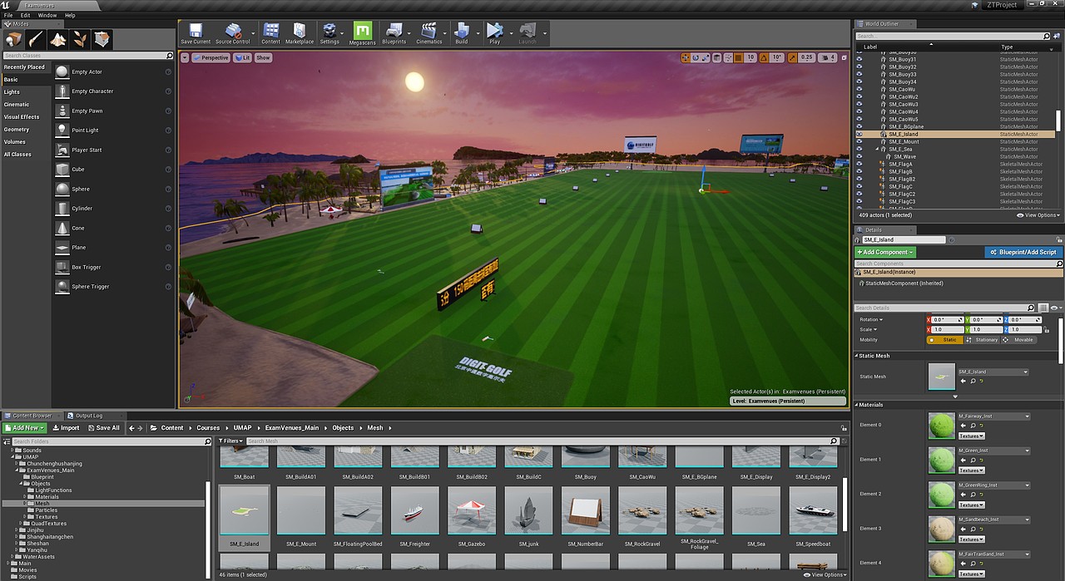Open the Megascans toolbar panel
Screen dimensions: 1065x581
pos(362,33)
